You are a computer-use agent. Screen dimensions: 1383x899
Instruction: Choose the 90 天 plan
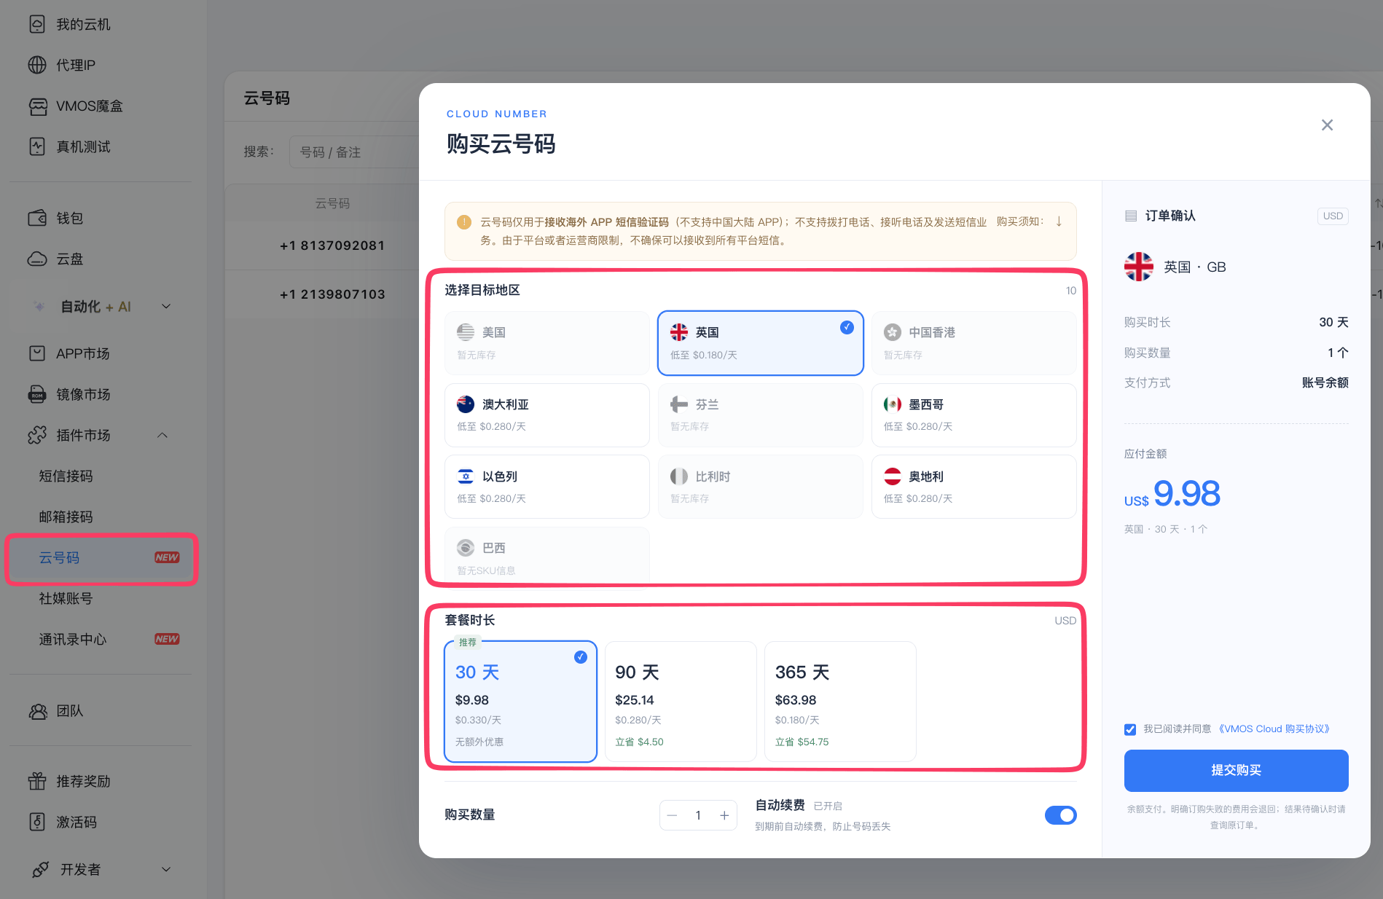coord(681,702)
